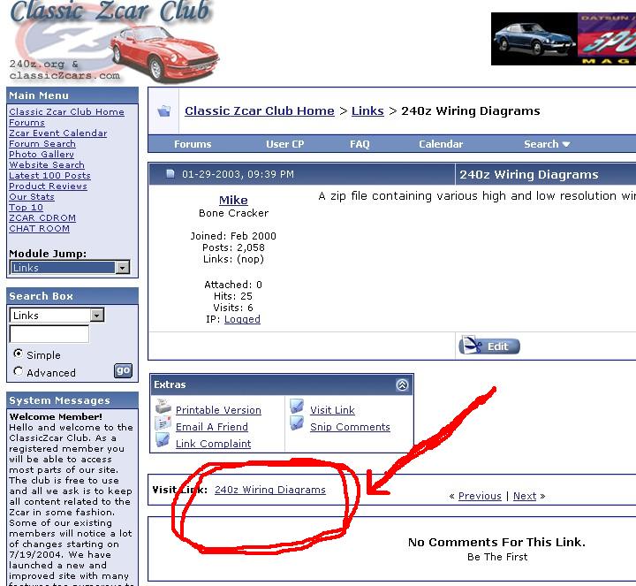Image resolution: width=636 pixels, height=586 pixels.
Task: Open Calendar in the navigation bar
Action: tap(441, 144)
